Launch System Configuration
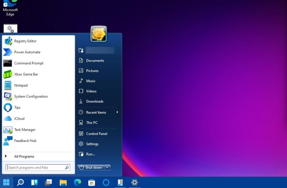This screenshot has height=188, width=287. [x=31, y=96]
